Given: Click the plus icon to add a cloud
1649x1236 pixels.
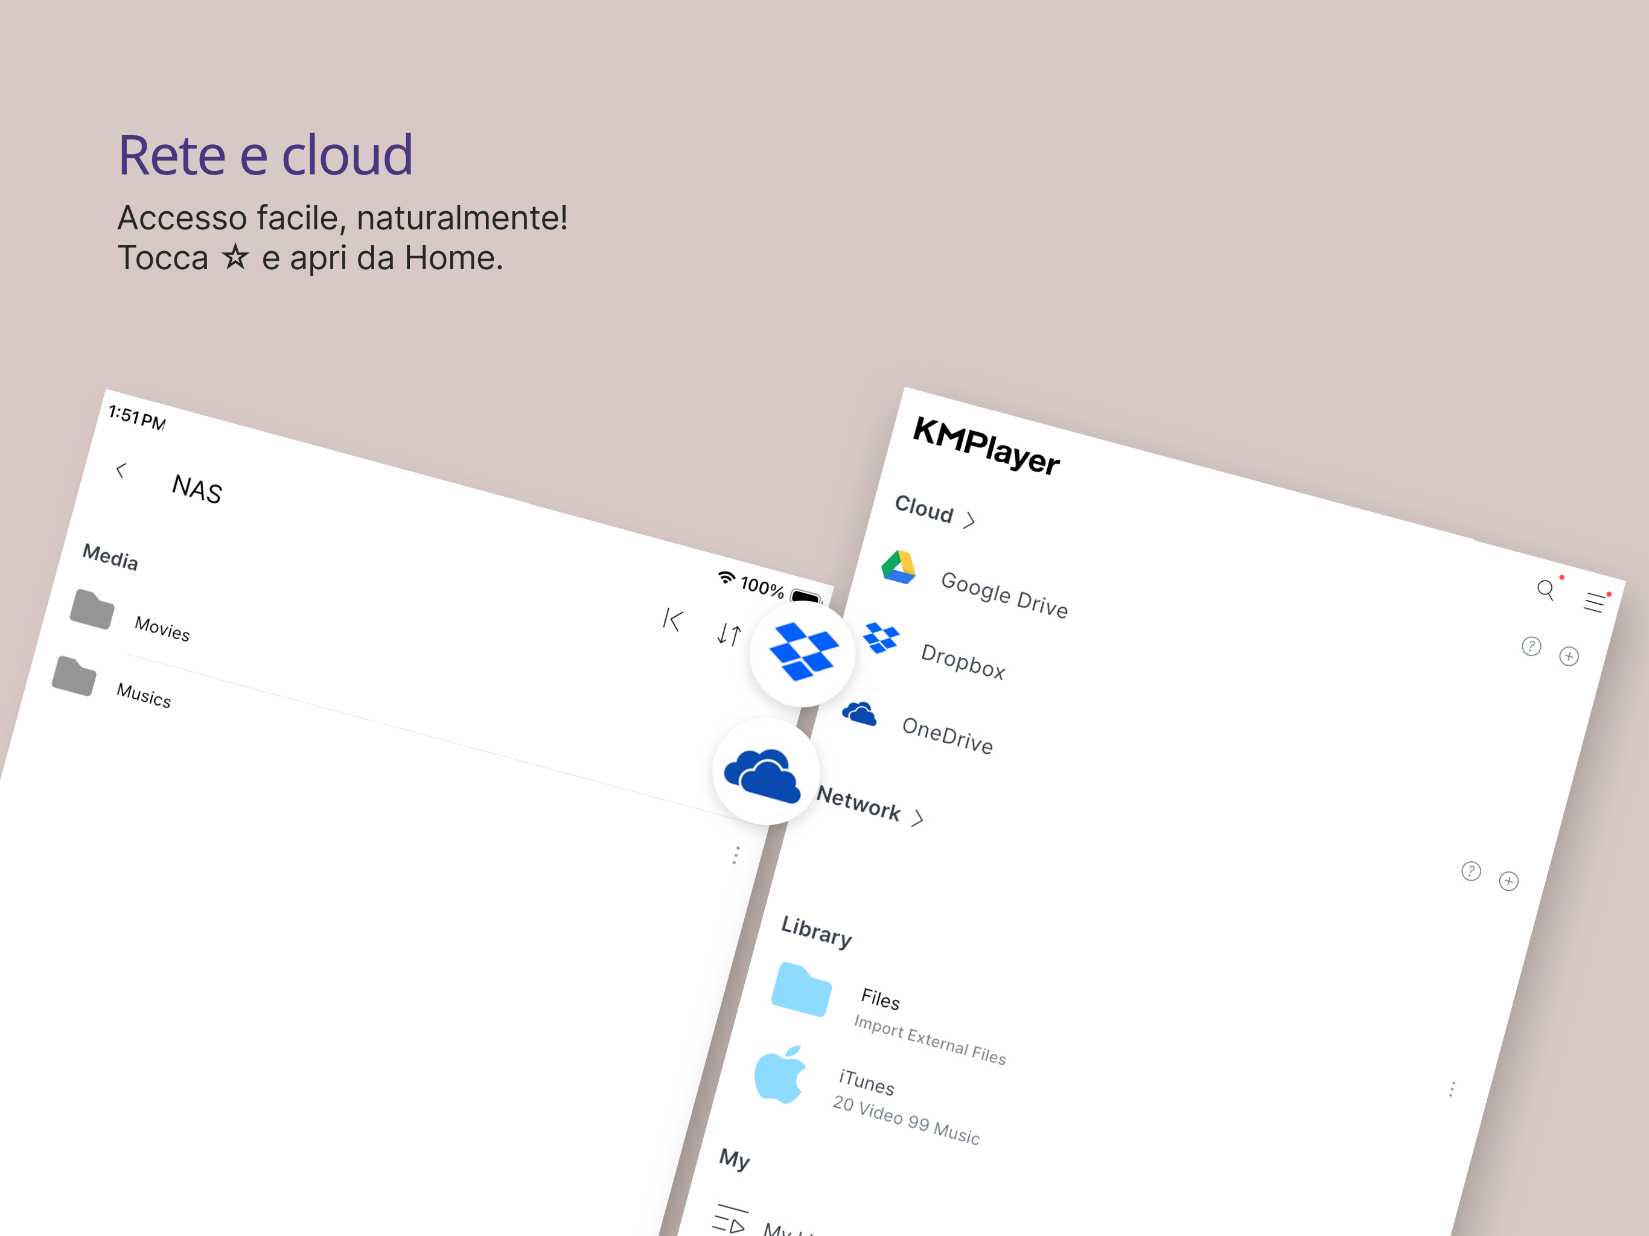Looking at the screenshot, I should [1569, 656].
